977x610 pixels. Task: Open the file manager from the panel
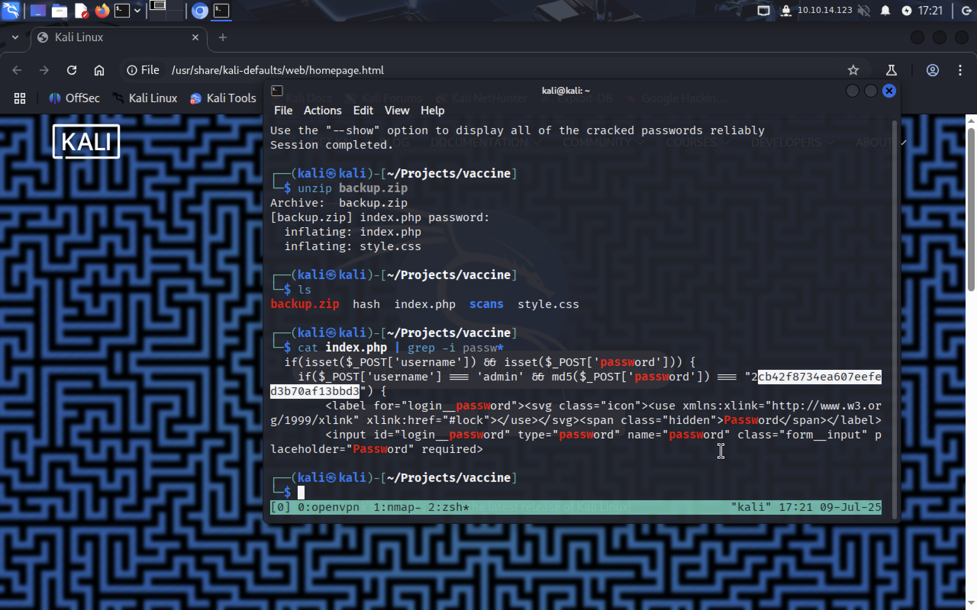click(60, 11)
